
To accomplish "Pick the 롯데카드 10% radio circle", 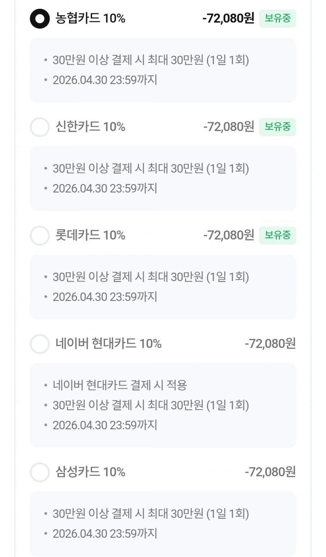I will [39, 235].
